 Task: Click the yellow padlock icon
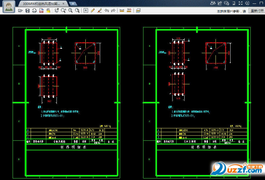pyautogui.click(x=48, y=11)
